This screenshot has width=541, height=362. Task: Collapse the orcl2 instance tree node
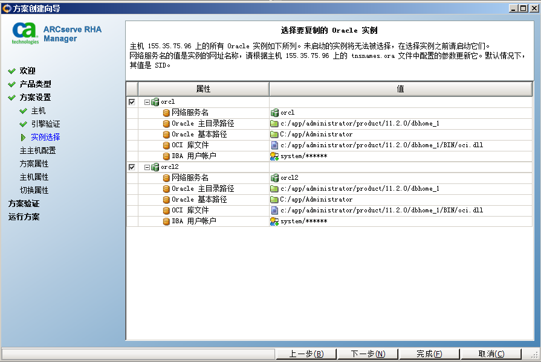pos(147,167)
